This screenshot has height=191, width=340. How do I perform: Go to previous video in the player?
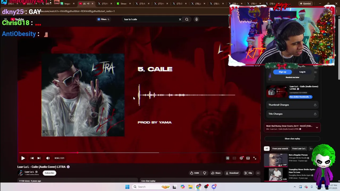pyautogui.click(x=32, y=158)
